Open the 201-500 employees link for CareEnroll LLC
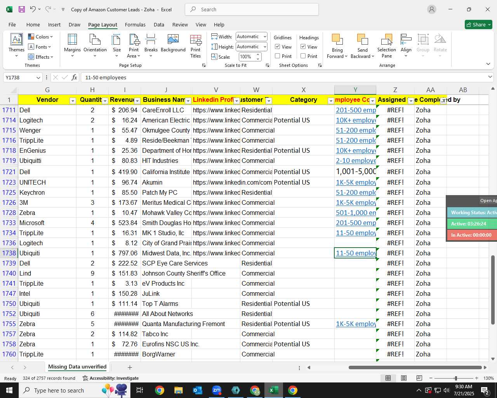This screenshot has width=497, height=398. (x=356, y=110)
